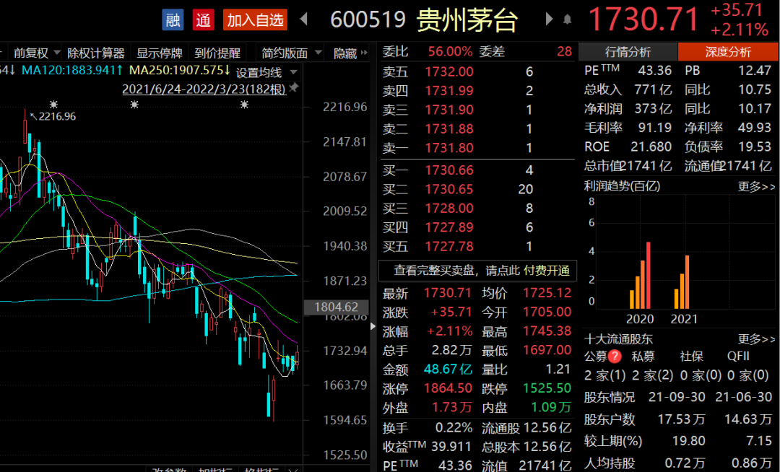The image size is (780, 472).
Task: Switch to the 深度分析 tab
Action: click(x=728, y=52)
